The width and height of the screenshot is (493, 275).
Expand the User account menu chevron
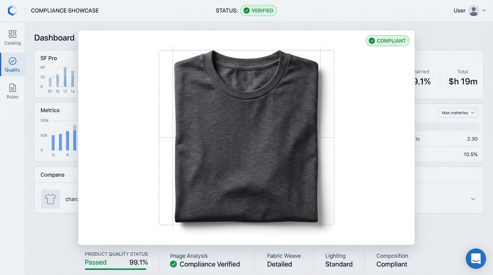coord(484,11)
